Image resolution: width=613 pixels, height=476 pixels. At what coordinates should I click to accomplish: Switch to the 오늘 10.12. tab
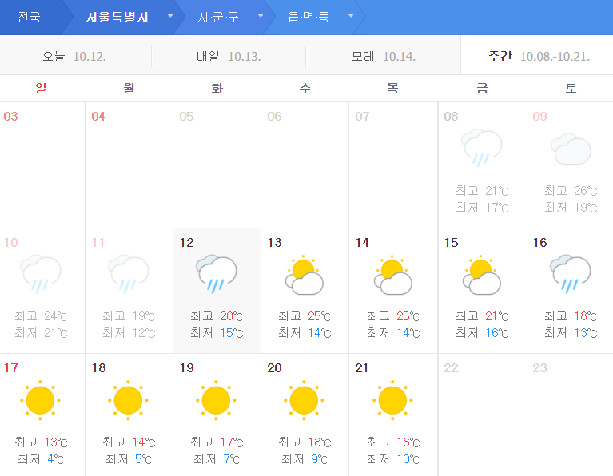(x=74, y=57)
